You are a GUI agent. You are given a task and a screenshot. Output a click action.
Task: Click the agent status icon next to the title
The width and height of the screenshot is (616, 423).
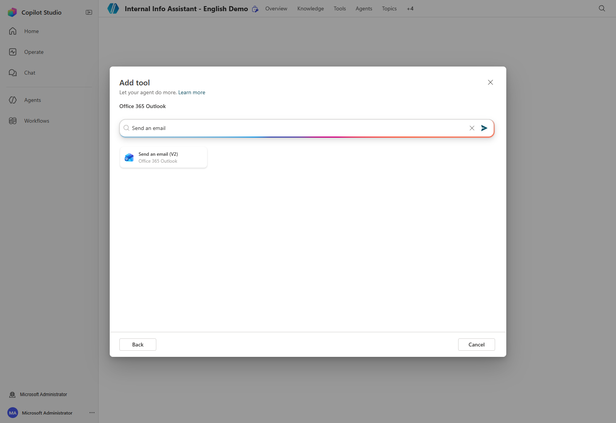(255, 9)
